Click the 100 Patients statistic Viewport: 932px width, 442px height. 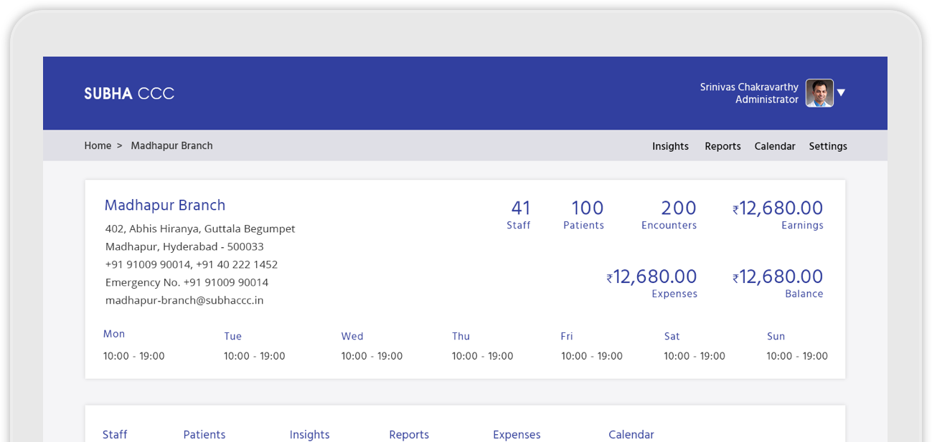[x=585, y=214]
